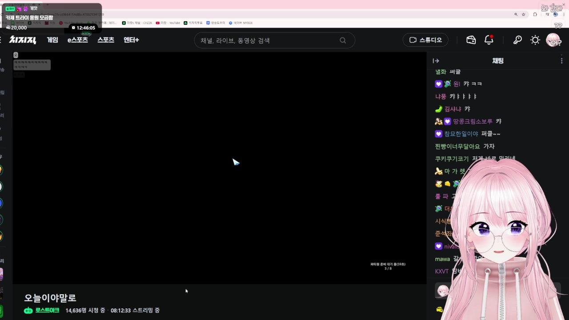This screenshot has height=320, width=569.
Task: Click the 치지직 logo
Action: pos(23,40)
